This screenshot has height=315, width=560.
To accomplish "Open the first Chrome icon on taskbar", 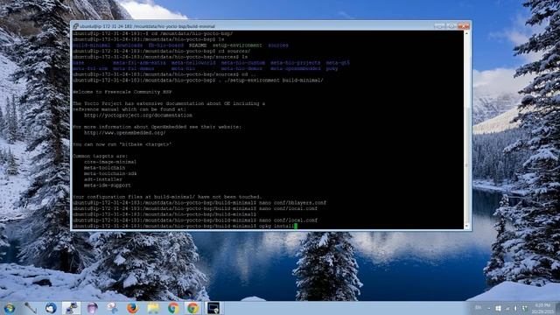I will pyautogui.click(x=173, y=308).
